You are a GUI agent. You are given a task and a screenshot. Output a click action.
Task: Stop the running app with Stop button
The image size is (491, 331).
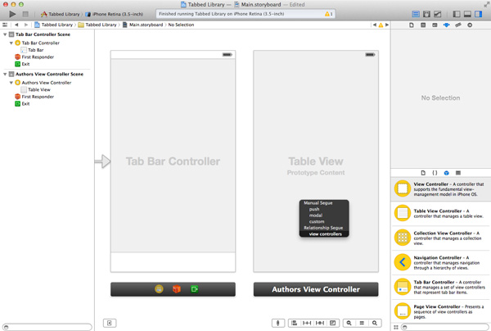pos(25,14)
